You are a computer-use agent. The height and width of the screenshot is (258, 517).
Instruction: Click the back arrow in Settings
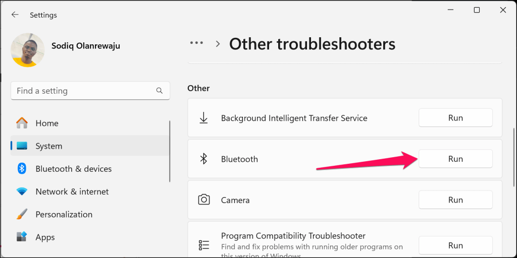click(x=15, y=15)
